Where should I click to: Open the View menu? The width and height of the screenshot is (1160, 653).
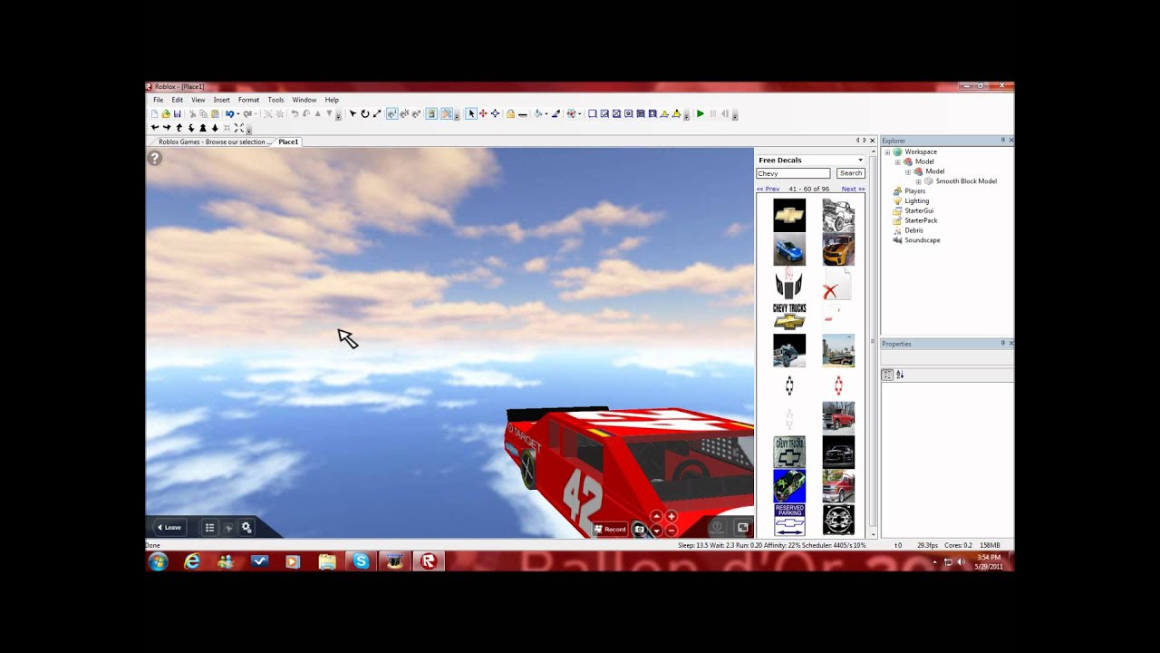(x=198, y=100)
